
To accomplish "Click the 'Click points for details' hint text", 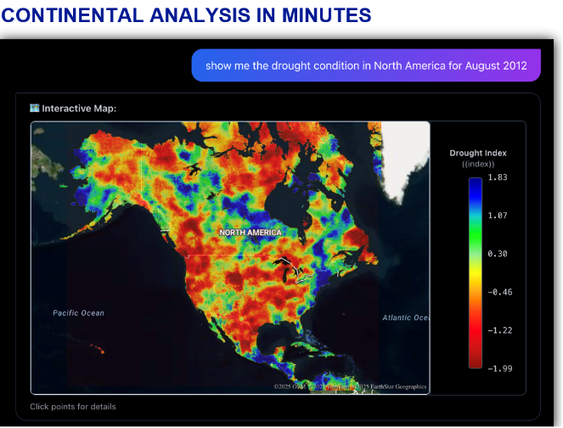I will 73,407.
